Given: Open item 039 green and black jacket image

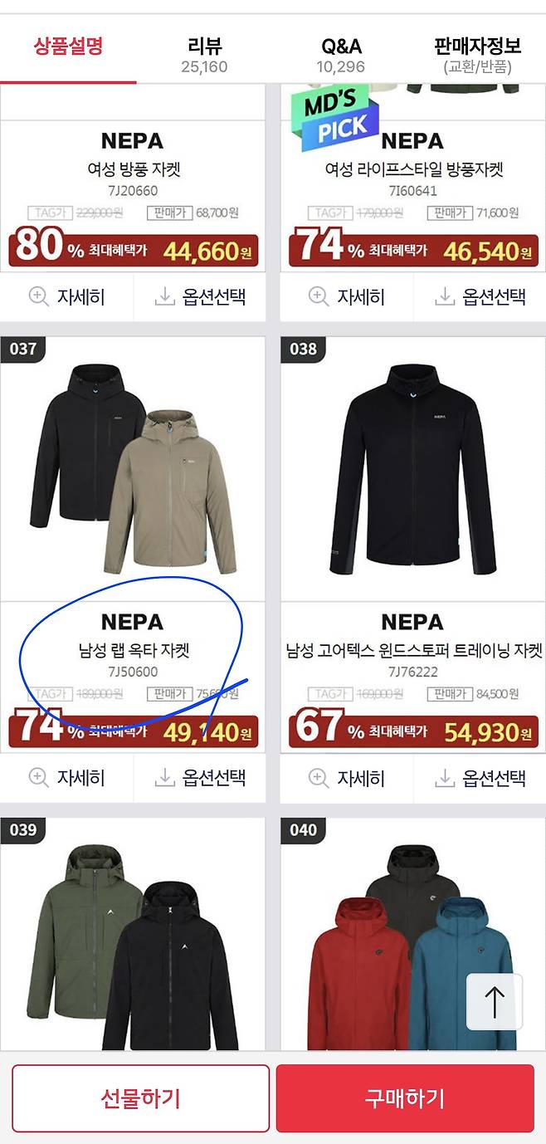Looking at the screenshot, I should pyautogui.click(x=133, y=935).
